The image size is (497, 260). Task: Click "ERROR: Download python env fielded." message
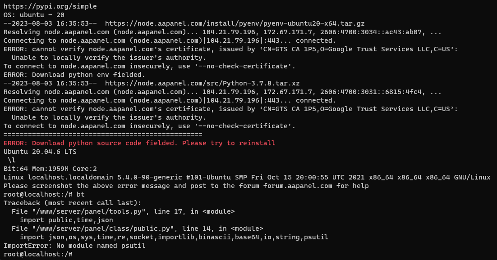coord(74,75)
